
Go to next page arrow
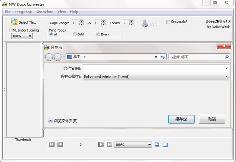tap(101, 145)
